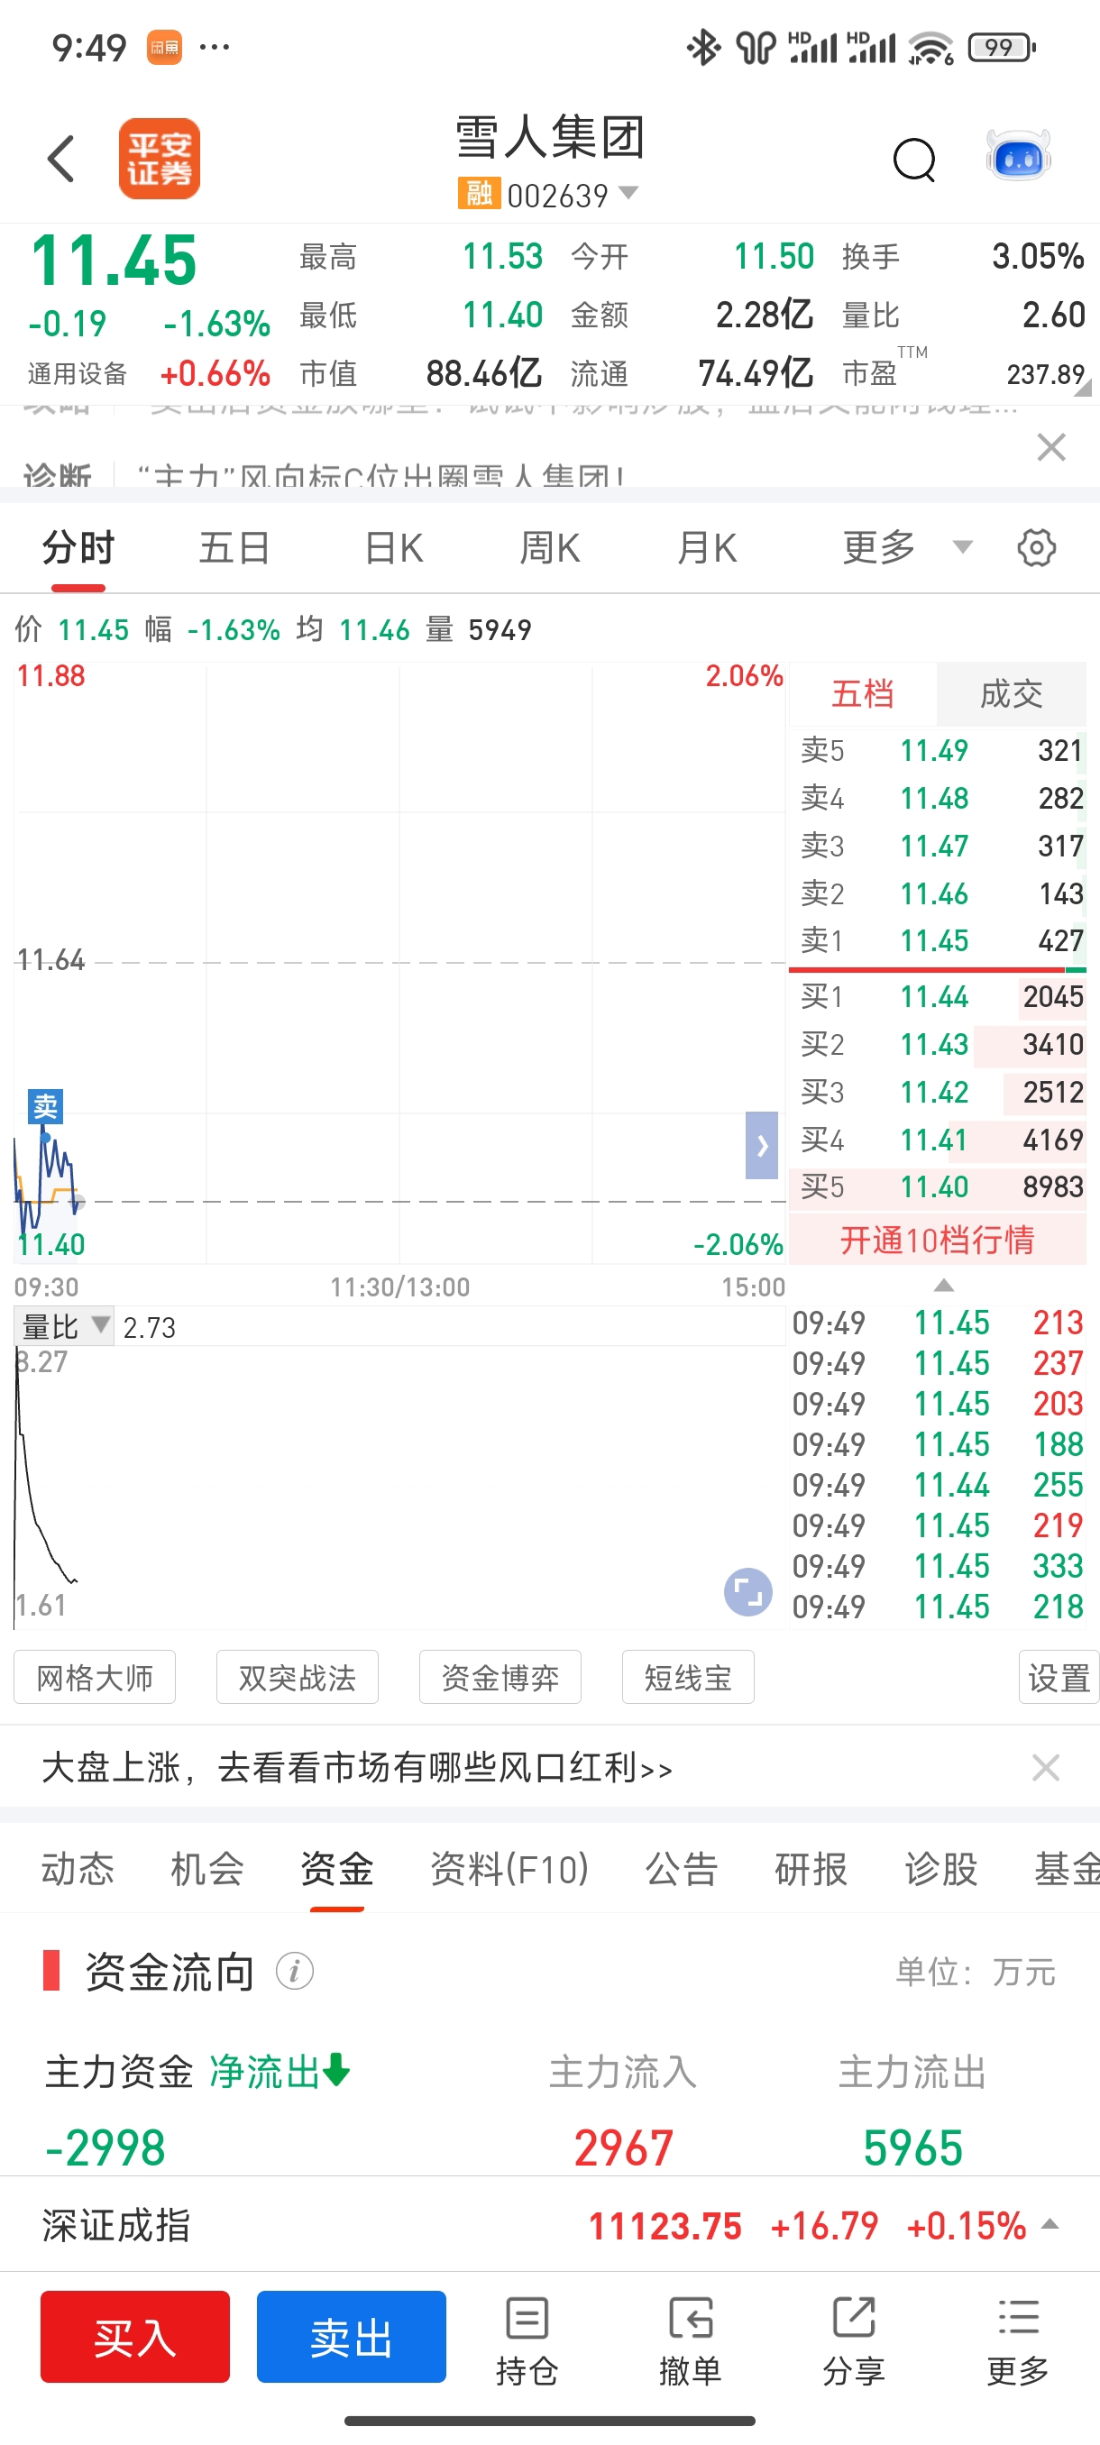1100x2445 pixels.
Task: Switch to the 周K chart tab
Action: (549, 547)
